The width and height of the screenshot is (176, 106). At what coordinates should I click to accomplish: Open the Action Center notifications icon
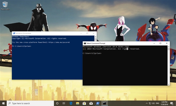[x=172, y=103]
